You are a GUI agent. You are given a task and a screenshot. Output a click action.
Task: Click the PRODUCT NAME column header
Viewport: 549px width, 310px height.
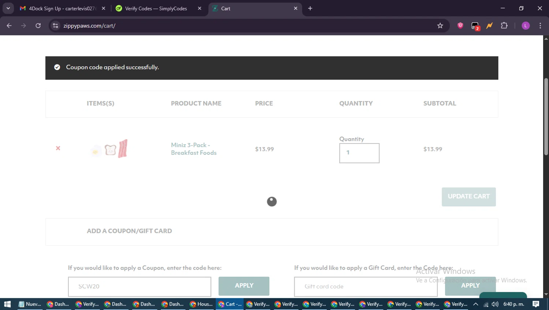coord(196,104)
